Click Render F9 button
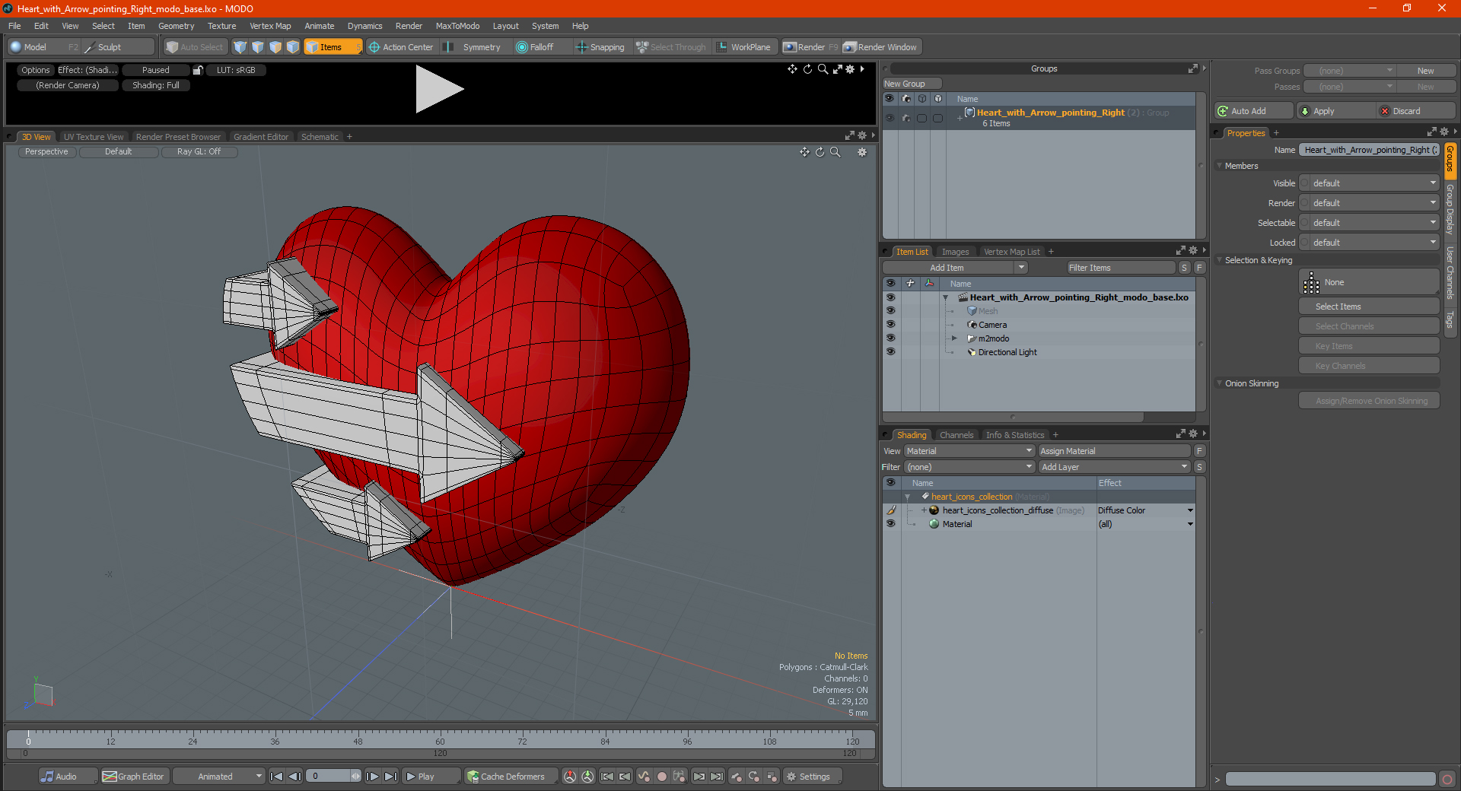The width and height of the screenshot is (1461, 791). pyautogui.click(x=810, y=47)
